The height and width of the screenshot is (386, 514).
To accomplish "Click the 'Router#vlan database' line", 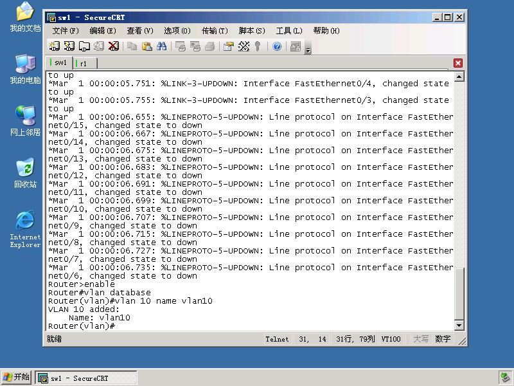I will click(x=100, y=293).
